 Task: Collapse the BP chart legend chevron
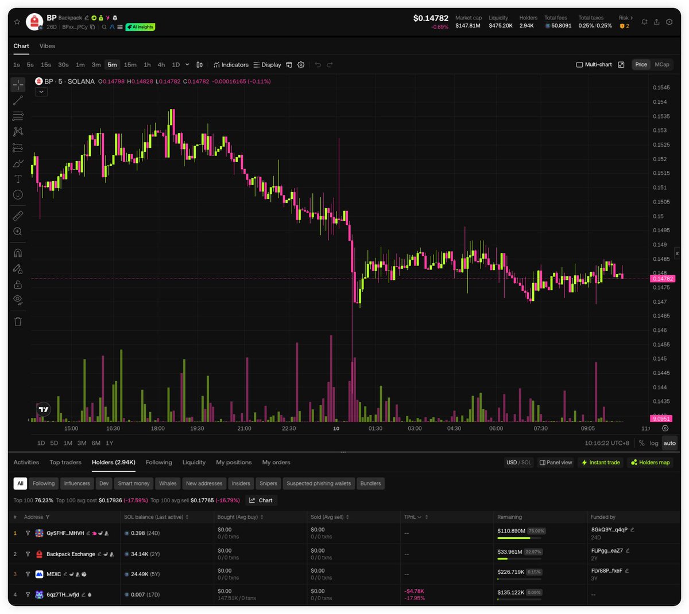(x=41, y=92)
